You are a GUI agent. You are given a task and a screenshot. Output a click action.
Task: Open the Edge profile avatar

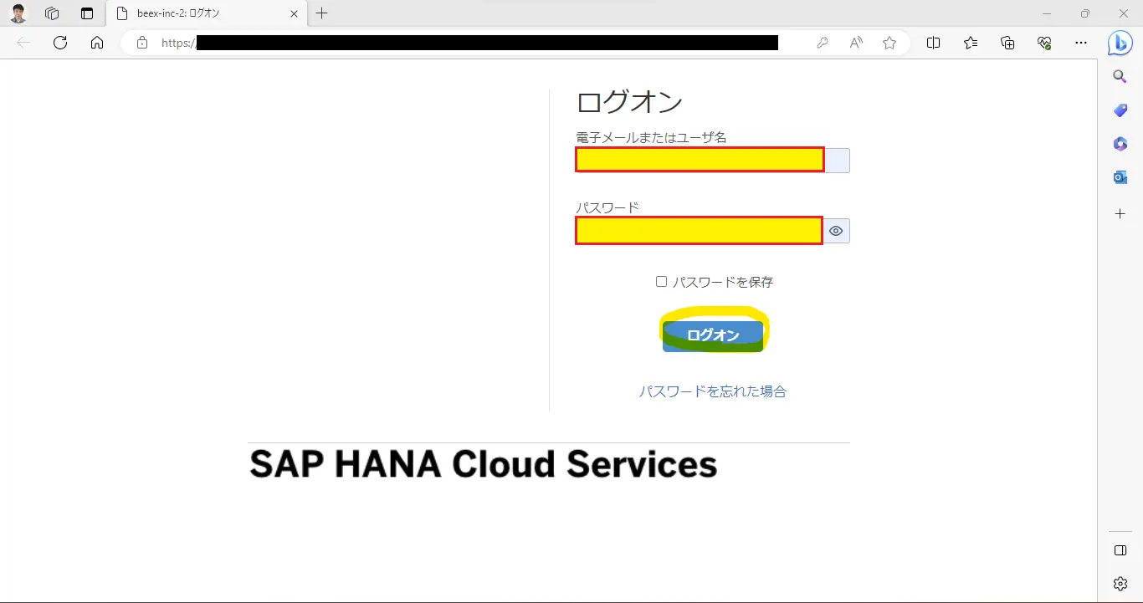tap(18, 13)
